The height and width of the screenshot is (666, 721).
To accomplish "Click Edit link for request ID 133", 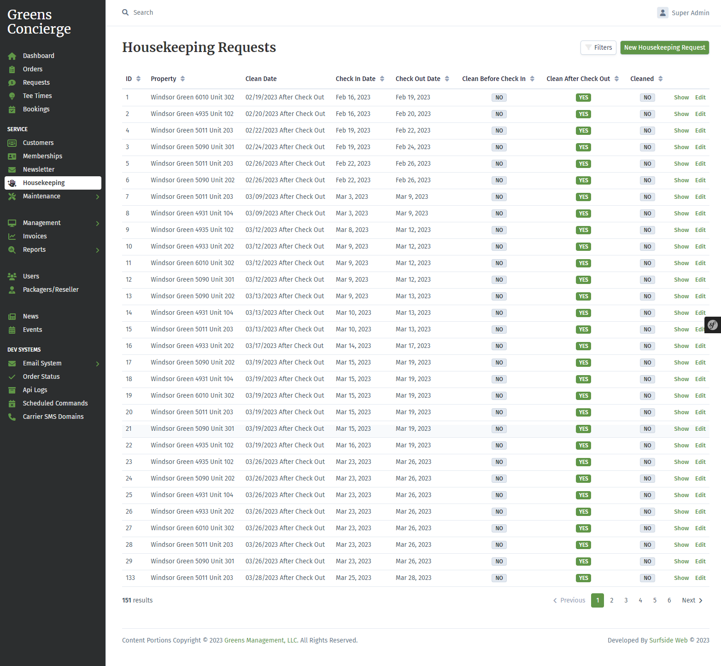I will [x=700, y=578].
